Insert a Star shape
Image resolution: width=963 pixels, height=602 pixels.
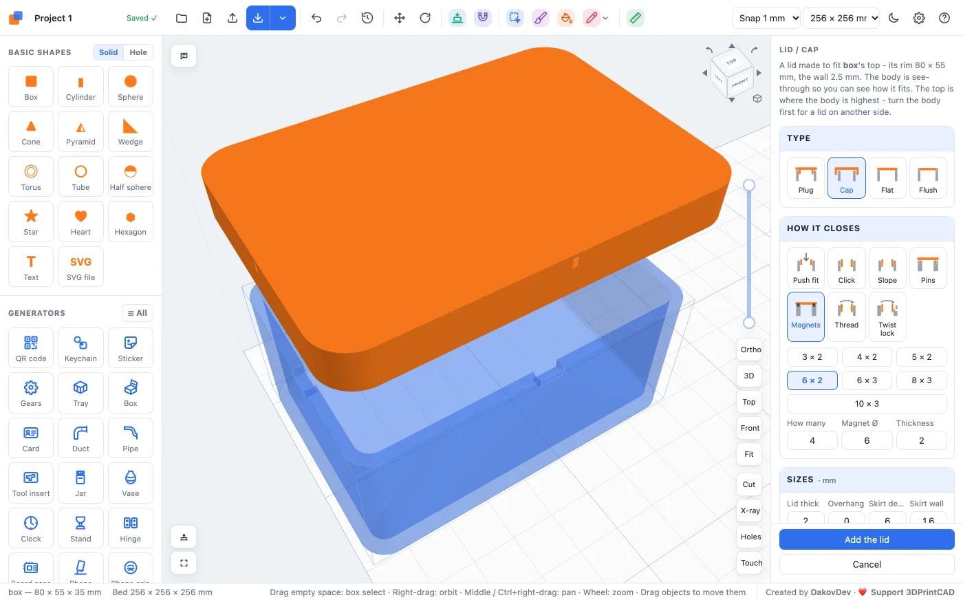coord(31,222)
